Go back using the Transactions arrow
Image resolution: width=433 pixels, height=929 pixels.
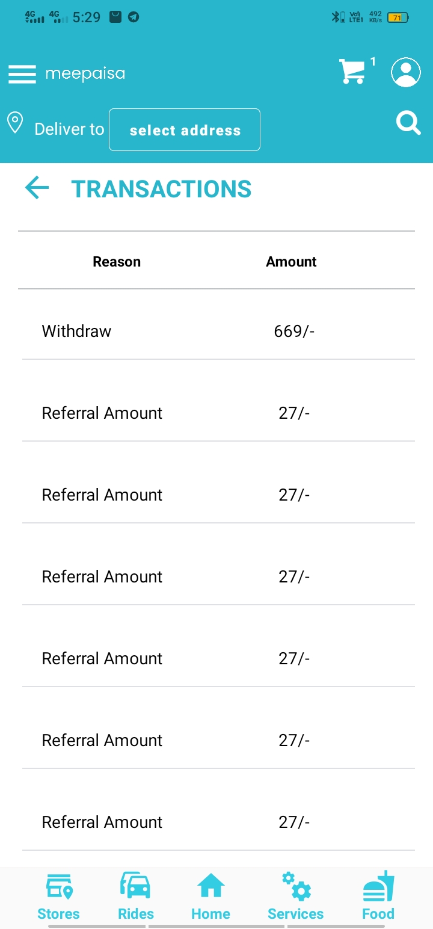37,188
